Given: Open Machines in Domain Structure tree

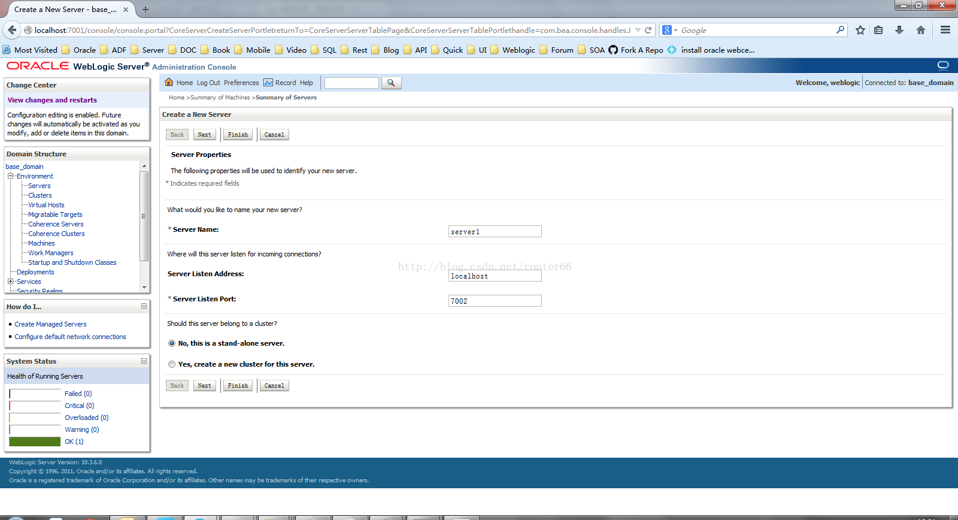Looking at the screenshot, I should click(x=41, y=243).
